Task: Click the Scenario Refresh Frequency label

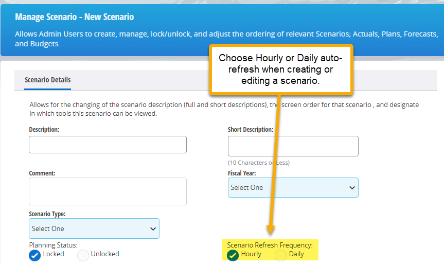Action: point(270,245)
